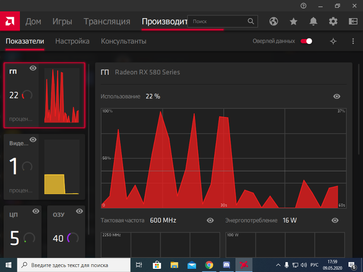Open notifications bell icon

click(314, 21)
